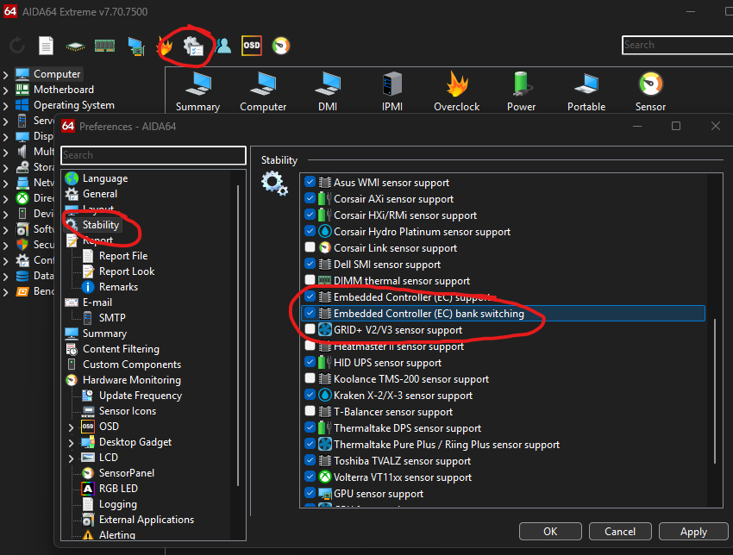Open the Power battery icon
Image resolution: width=733 pixels, height=555 pixels.
pos(521,92)
